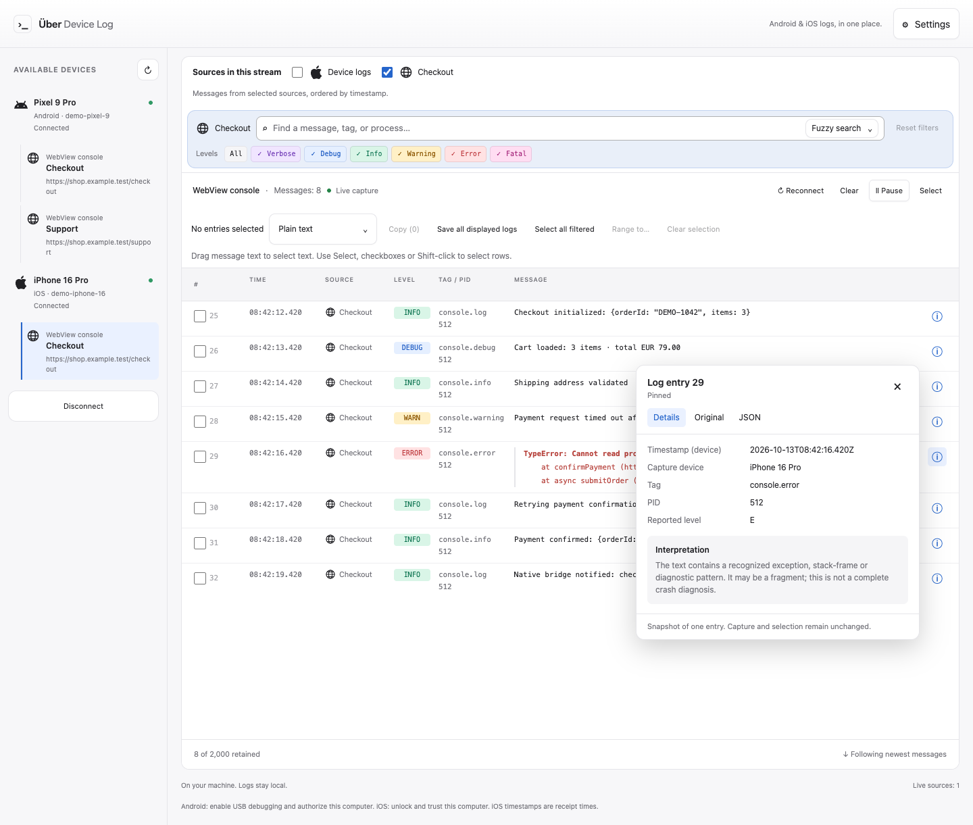Clear the log messages
This screenshot has width=973, height=825.
[x=849, y=191]
